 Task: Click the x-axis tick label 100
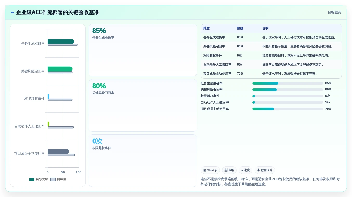[79, 172]
